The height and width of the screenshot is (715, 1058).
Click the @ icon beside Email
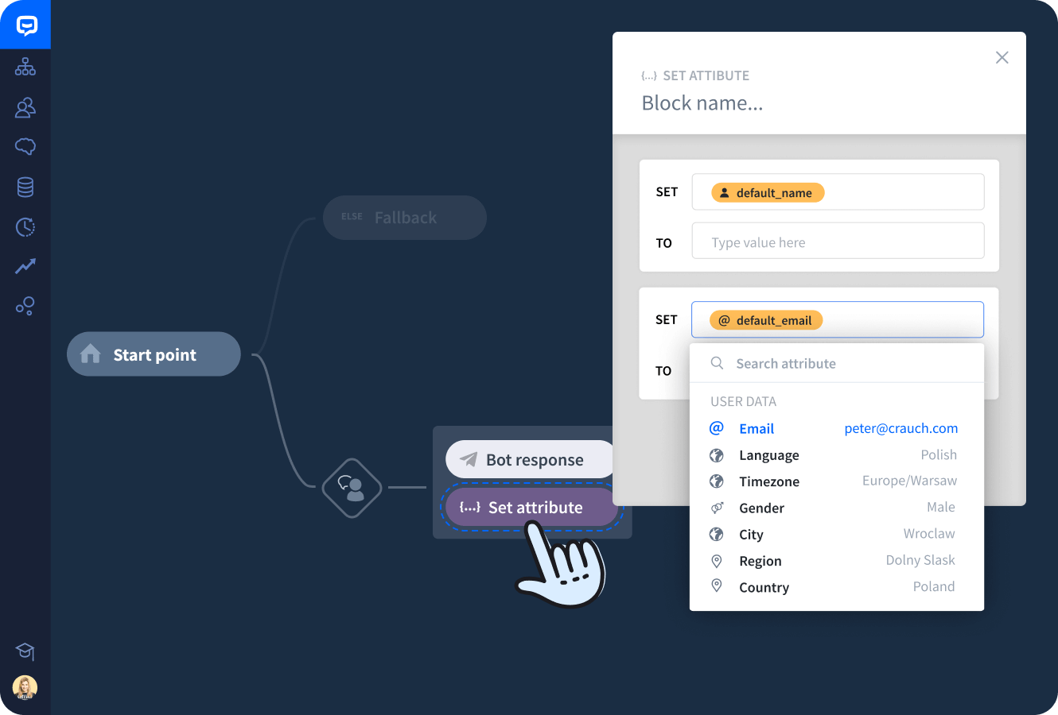[x=717, y=428]
